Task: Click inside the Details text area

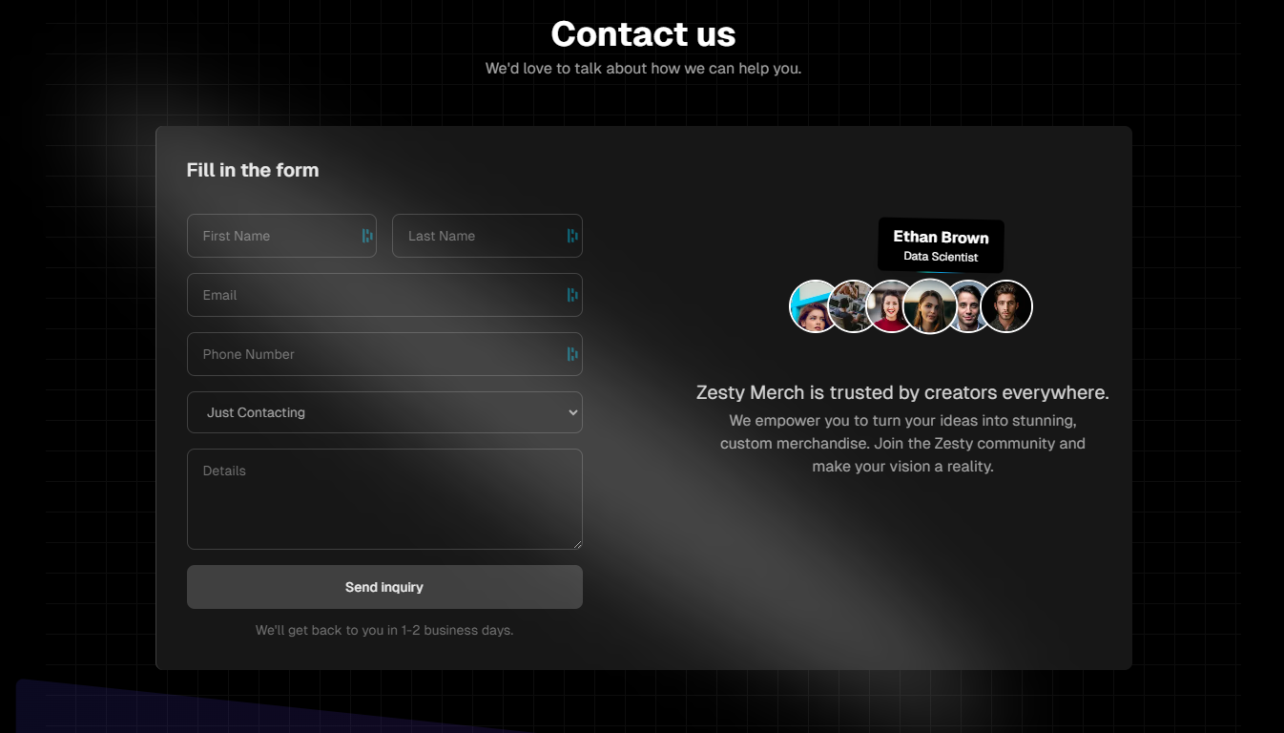Action: click(384, 499)
